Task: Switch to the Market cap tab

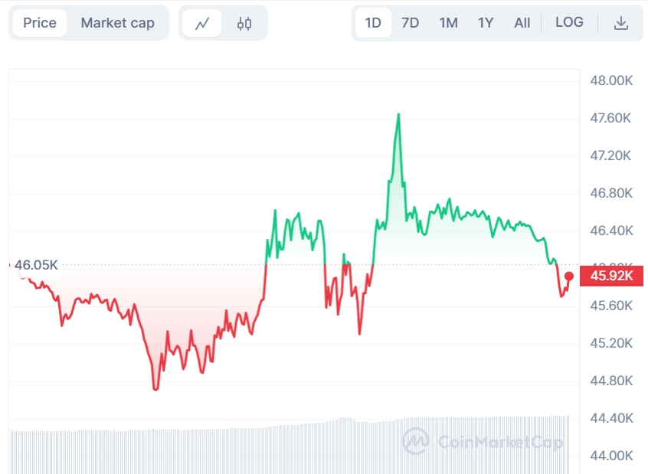Action: click(117, 23)
